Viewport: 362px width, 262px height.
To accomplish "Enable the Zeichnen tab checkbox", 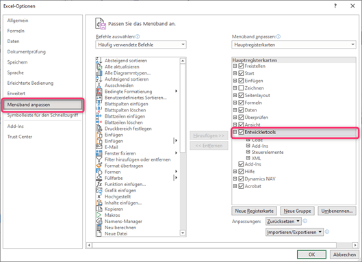I will [x=241, y=88].
